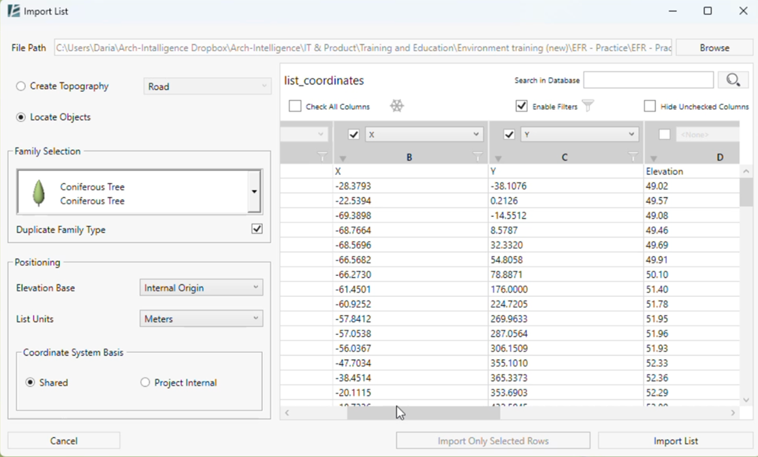Viewport: 758px width, 457px height.
Task: Uncheck the Duplicate Family Type option
Action: [x=257, y=229]
